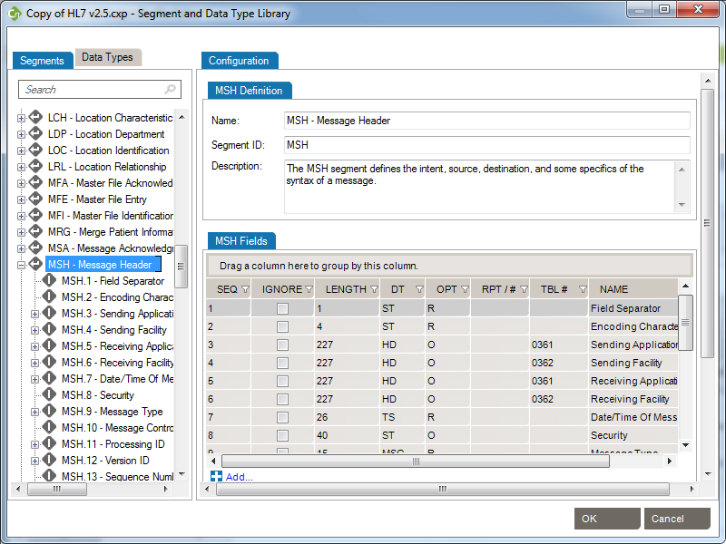Click the MSH.12 Version ID field icon
The height and width of the screenshot is (544, 726).
click(49, 460)
